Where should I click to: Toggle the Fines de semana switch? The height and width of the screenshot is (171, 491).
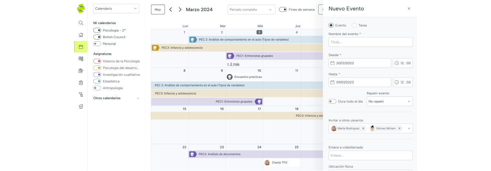click(x=283, y=10)
